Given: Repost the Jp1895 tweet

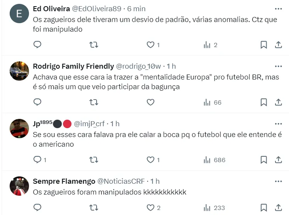Looking at the screenshot, I should (x=93, y=160).
